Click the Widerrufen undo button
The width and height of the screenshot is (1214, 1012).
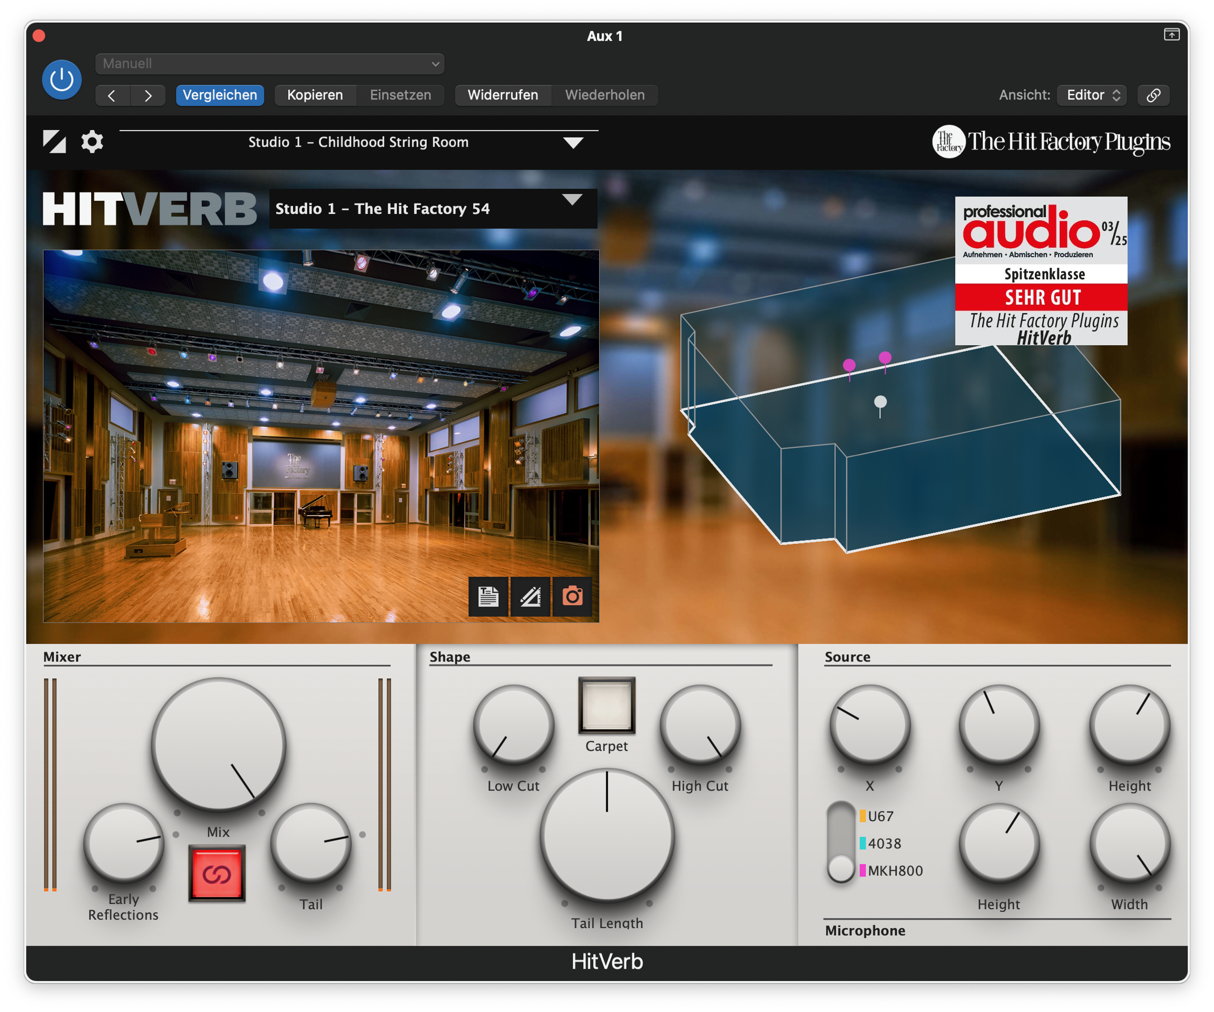tap(503, 95)
